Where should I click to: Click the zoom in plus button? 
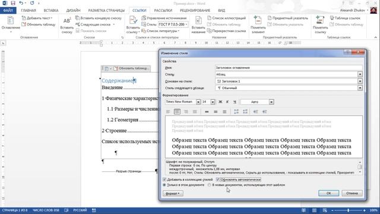click(364, 210)
